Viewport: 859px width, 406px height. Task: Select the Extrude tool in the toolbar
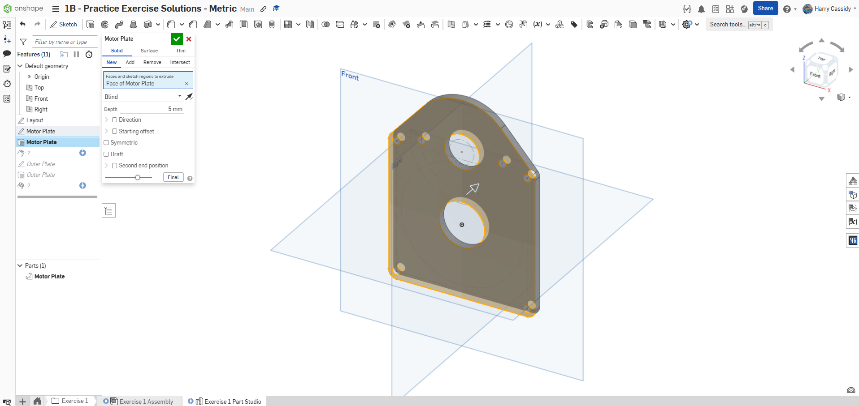point(90,25)
